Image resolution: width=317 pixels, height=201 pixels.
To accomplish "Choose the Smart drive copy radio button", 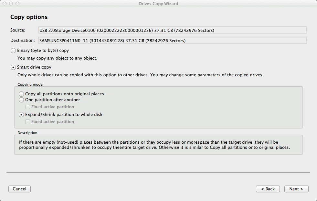I will point(13,67).
